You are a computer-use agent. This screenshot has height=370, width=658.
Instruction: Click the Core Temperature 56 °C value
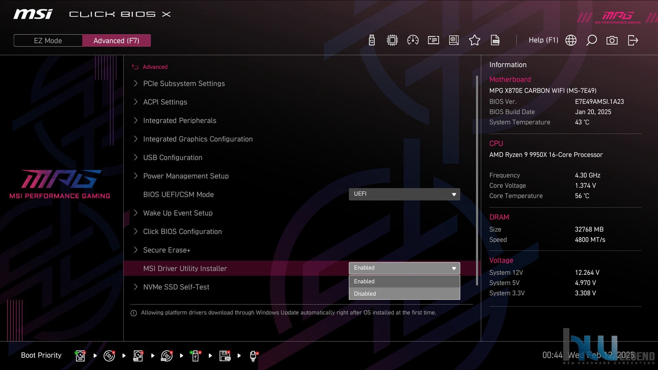click(582, 196)
